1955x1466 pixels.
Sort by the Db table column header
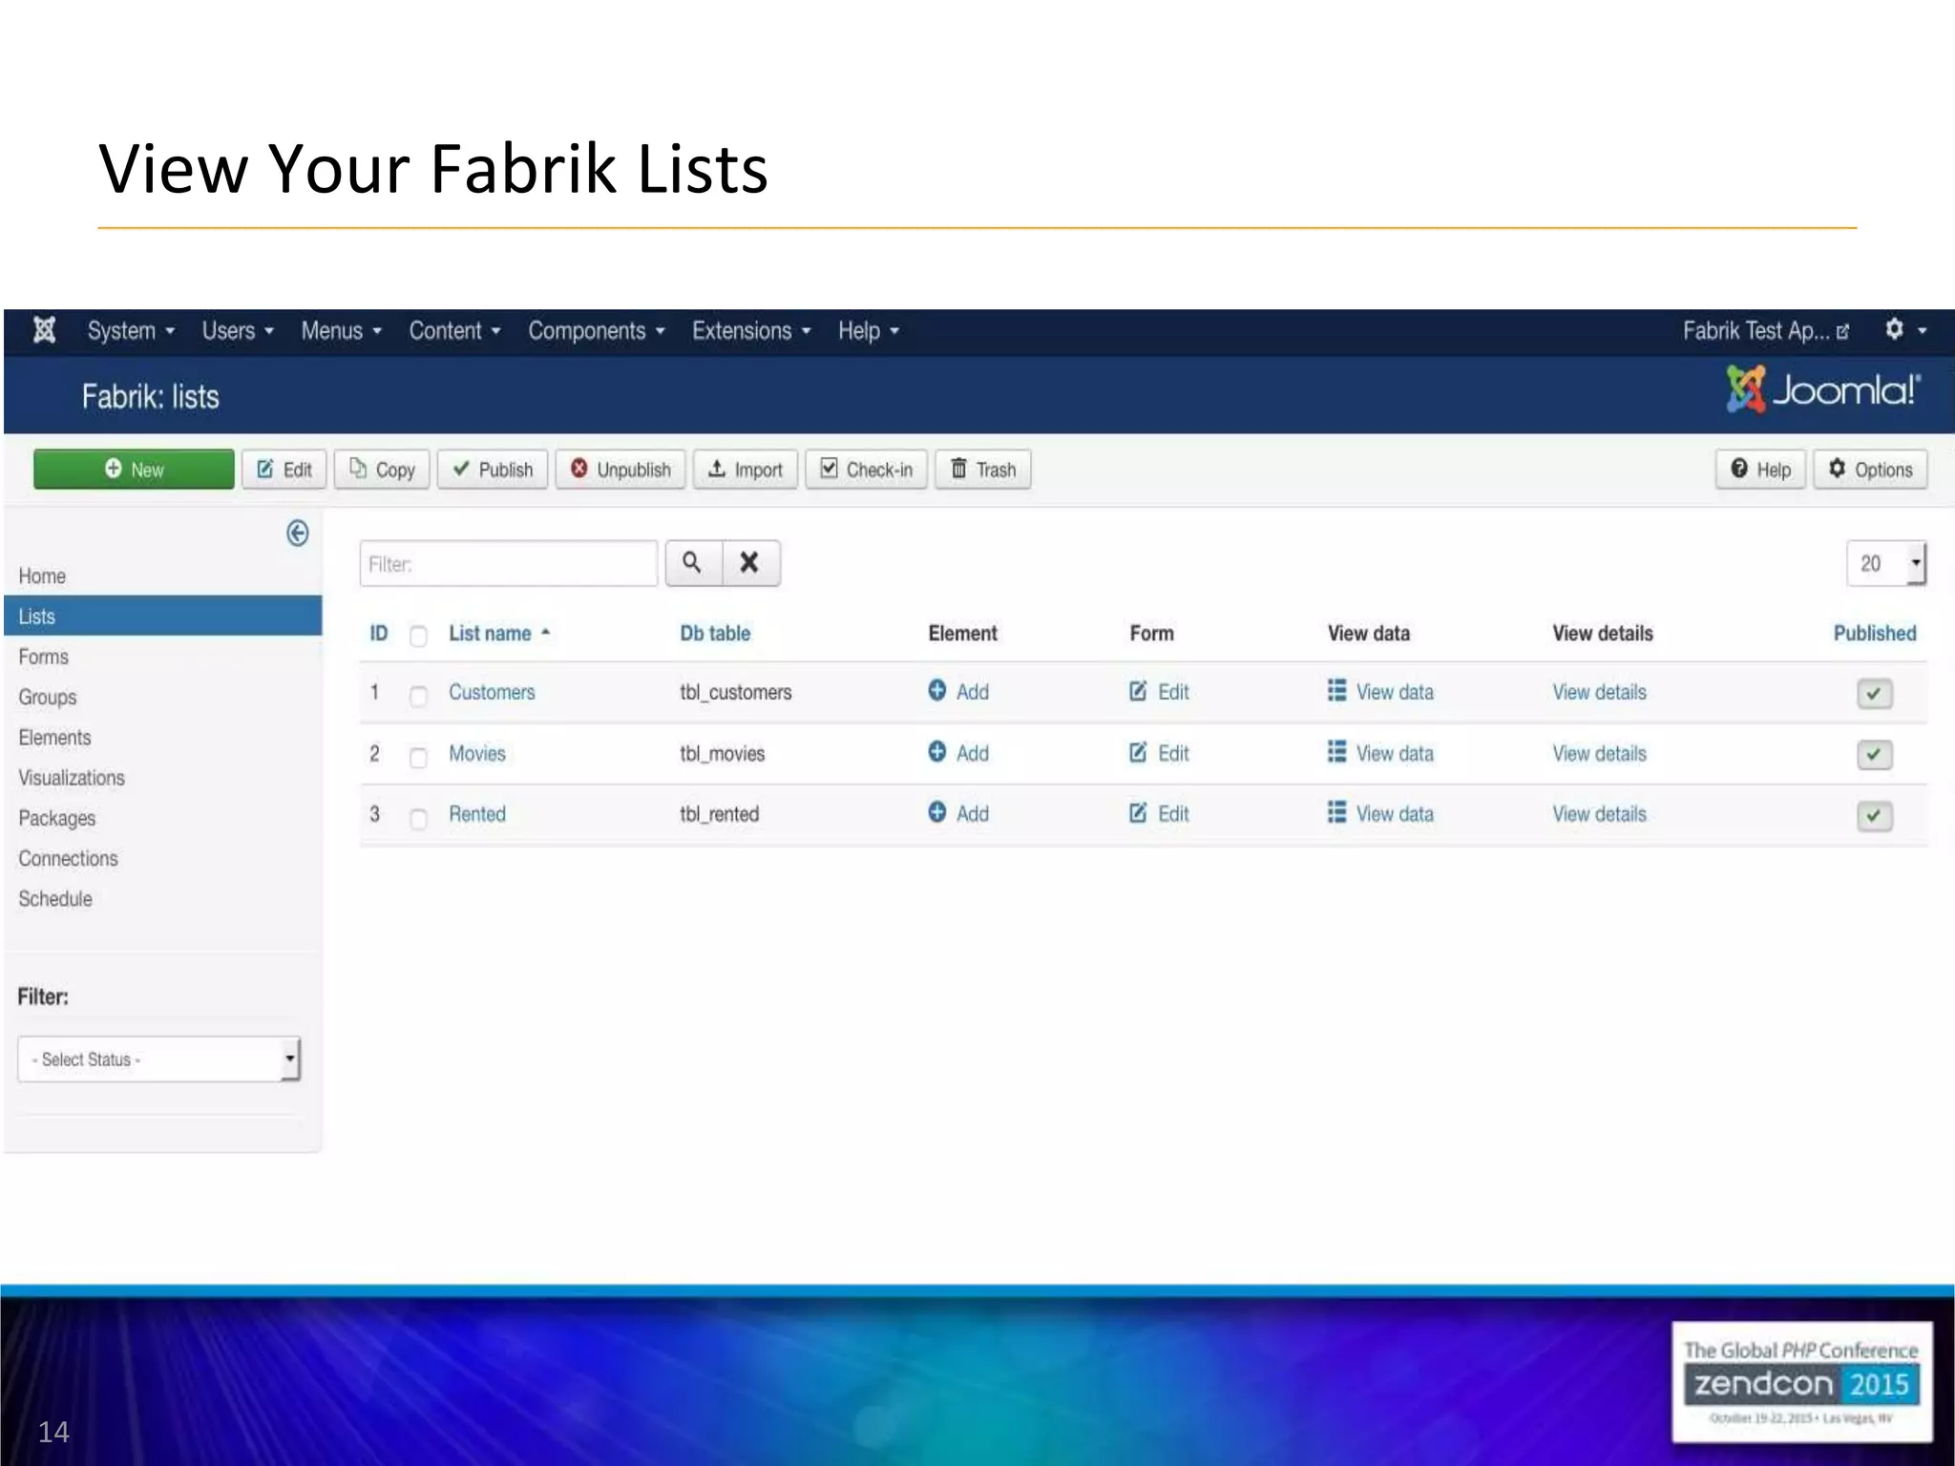coord(715,634)
